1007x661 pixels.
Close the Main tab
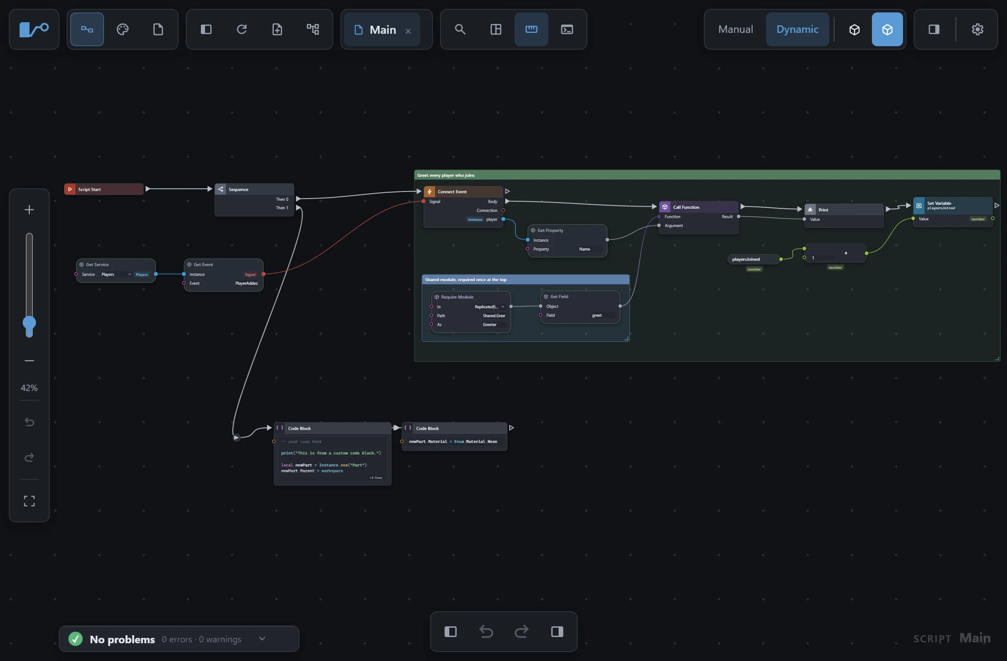[408, 31]
